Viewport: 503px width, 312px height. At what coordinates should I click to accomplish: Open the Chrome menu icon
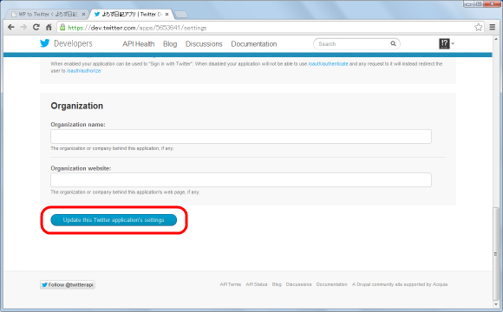point(493,27)
